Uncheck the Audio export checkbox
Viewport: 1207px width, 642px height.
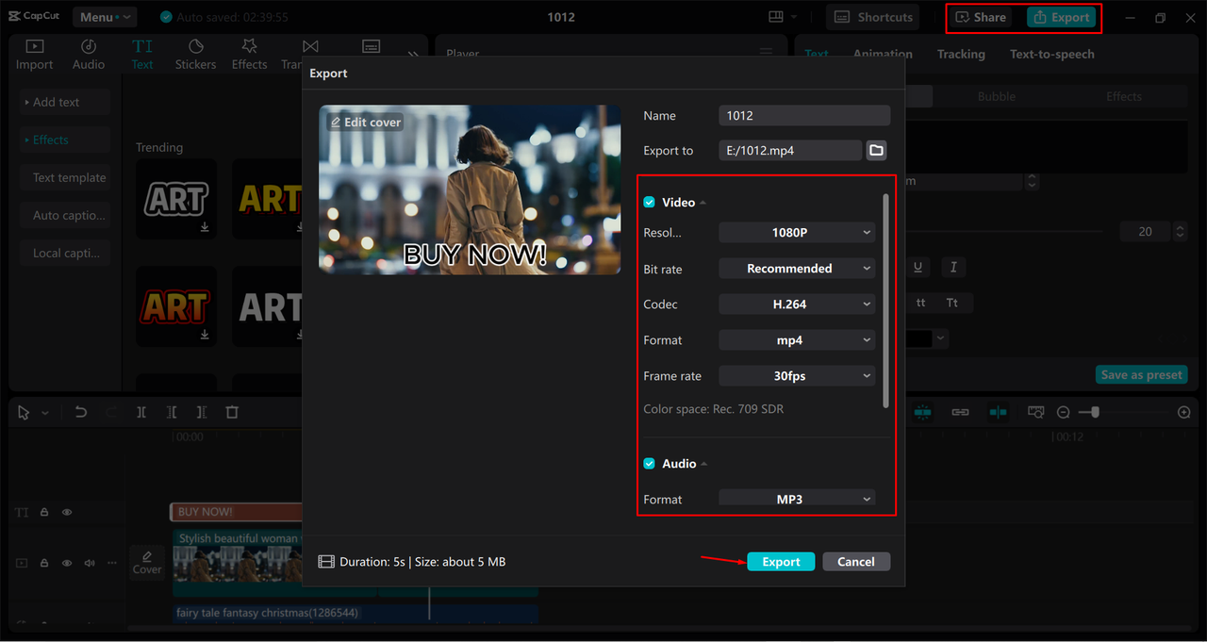[649, 464]
